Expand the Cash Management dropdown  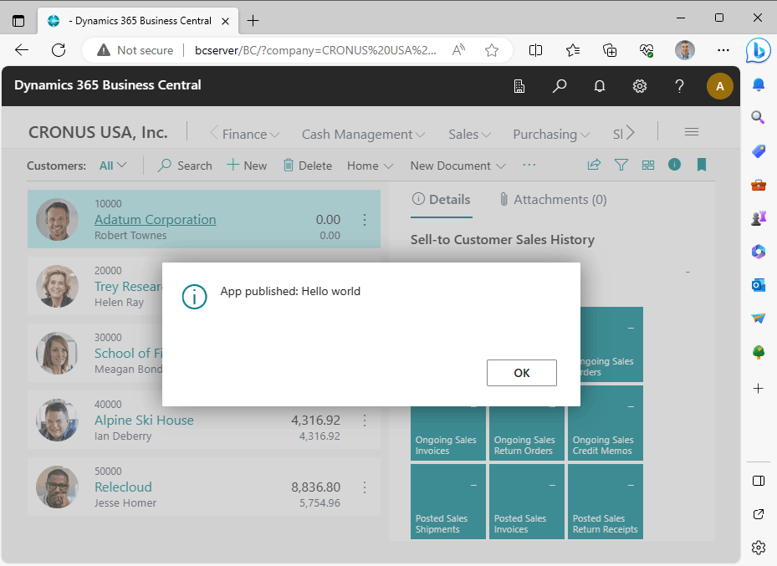click(363, 134)
